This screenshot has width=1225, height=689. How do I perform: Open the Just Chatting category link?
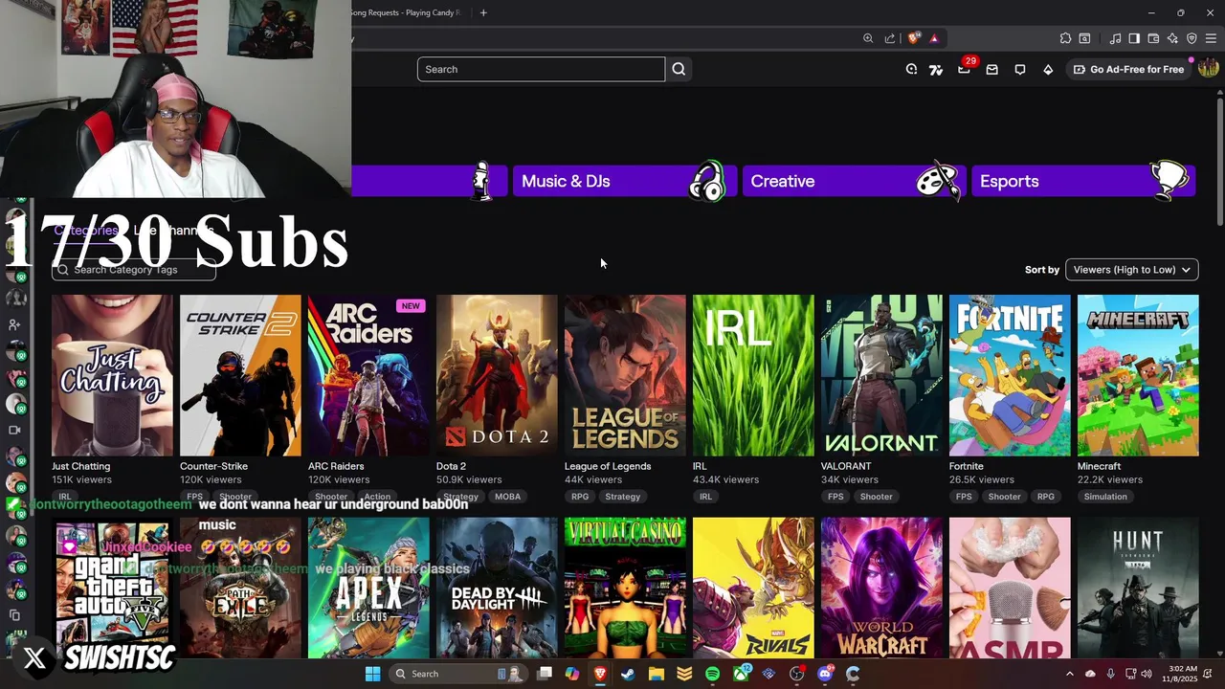(x=80, y=466)
